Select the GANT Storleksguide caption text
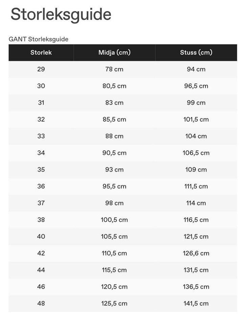The height and width of the screenshot is (325, 246). 39,39
